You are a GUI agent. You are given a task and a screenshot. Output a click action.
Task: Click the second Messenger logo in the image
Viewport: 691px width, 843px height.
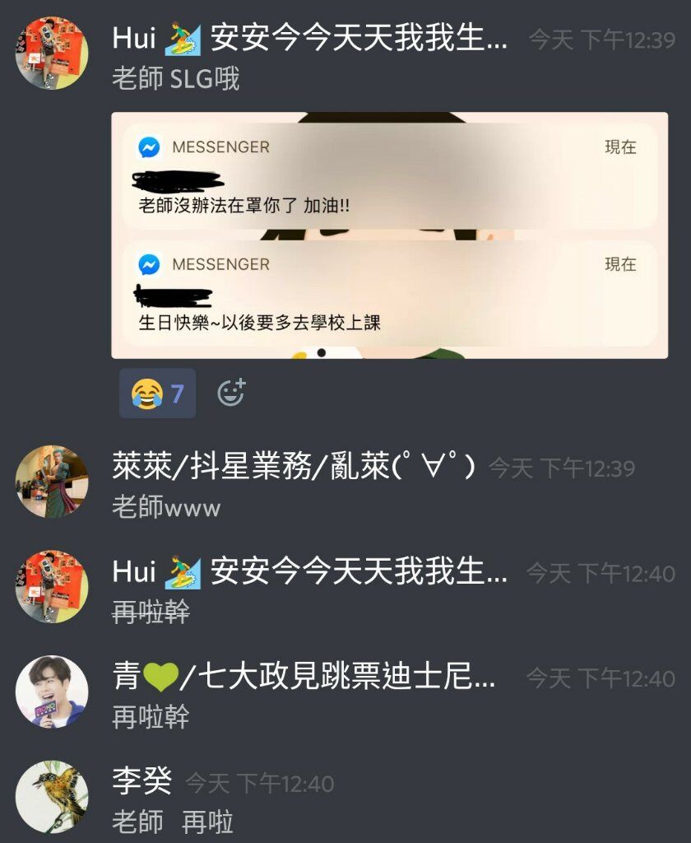point(150,264)
